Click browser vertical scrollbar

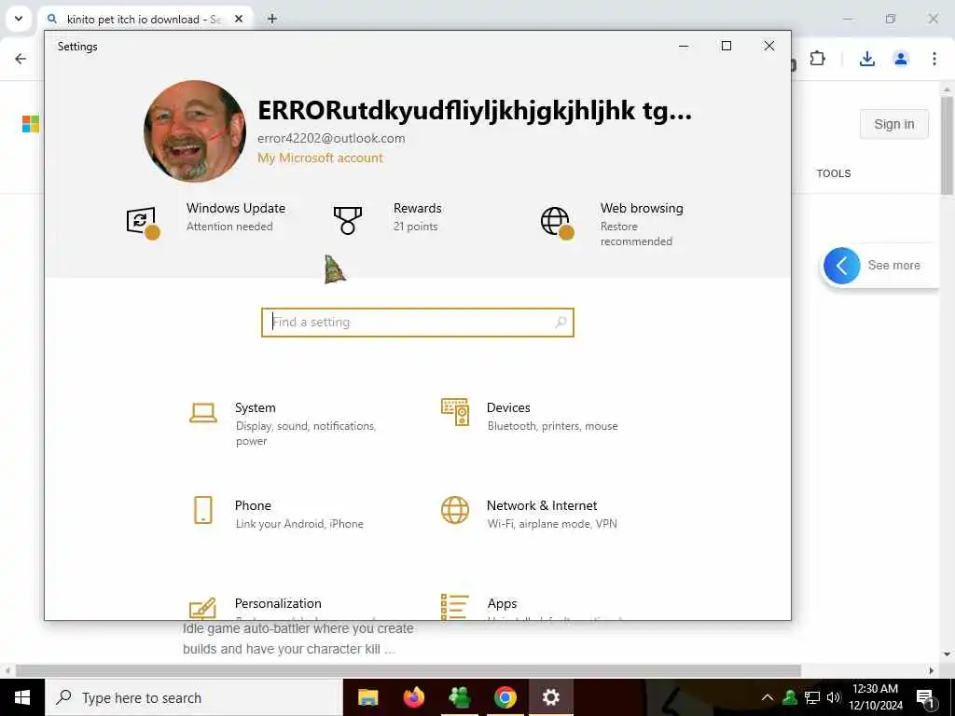(x=947, y=145)
